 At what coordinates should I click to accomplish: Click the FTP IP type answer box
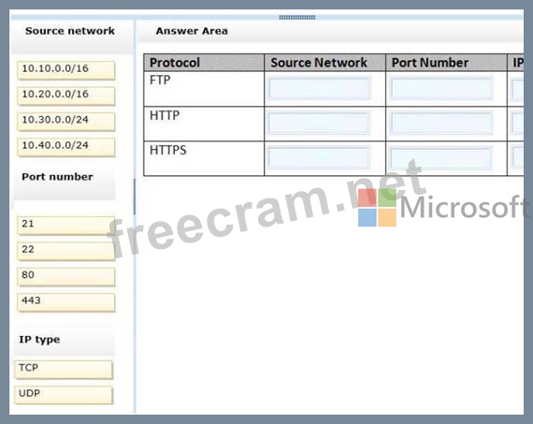(517, 89)
